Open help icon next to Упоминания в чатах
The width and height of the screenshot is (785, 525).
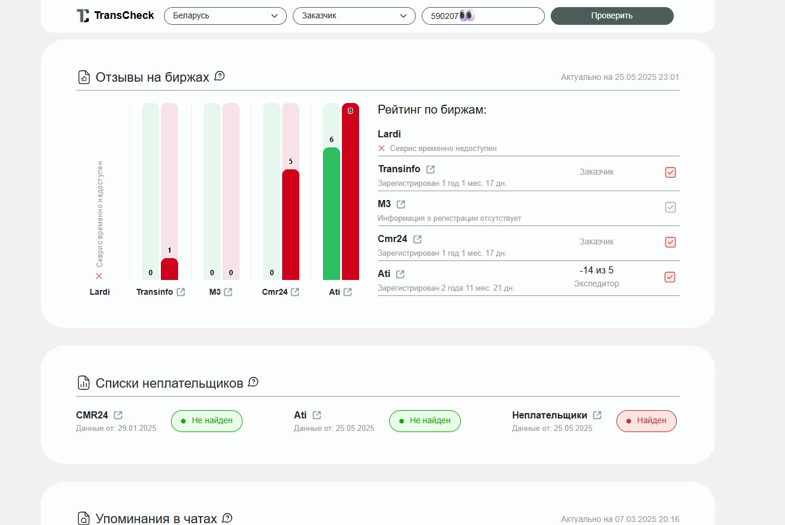(227, 518)
